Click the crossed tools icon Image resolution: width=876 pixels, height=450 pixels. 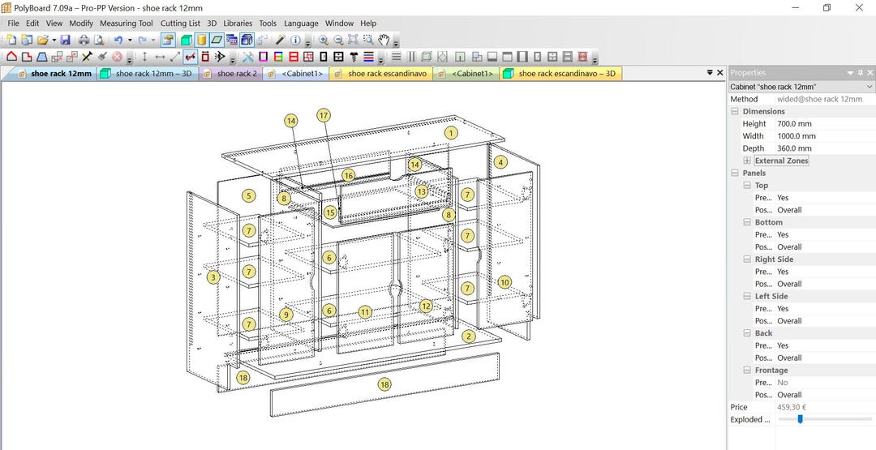248,57
